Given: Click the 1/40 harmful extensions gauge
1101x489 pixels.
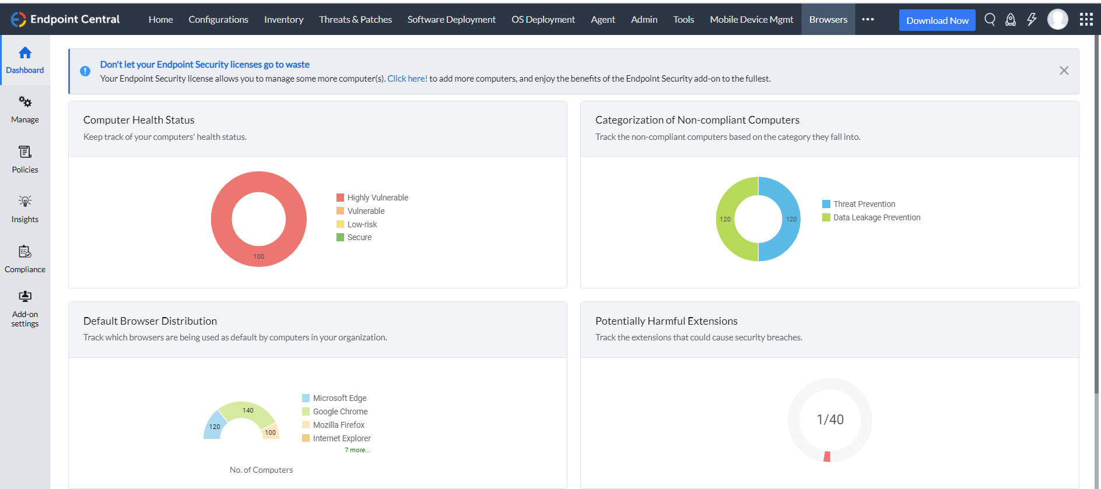Looking at the screenshot, I should click(x=829, y=420).
